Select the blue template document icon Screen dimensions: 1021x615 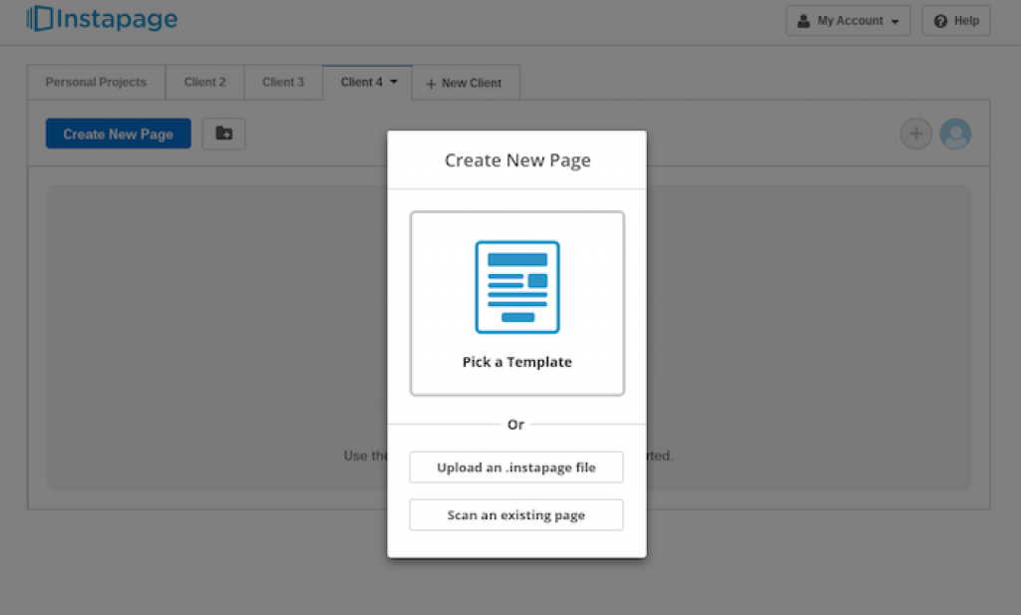point(516,287)
